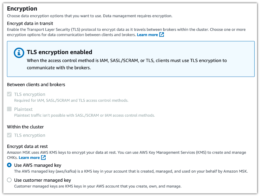Image resolution: width=260 pixels, height=196 pixels.
Task: Click the Within the cluster label
Action: pos(25,127)
